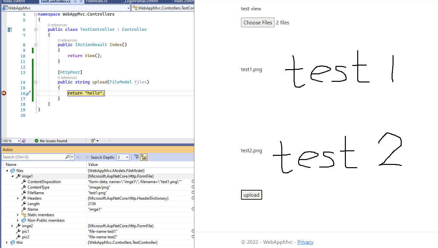
Task: Click the Non-Public members cube icon
Action: [x=24, y=220]
